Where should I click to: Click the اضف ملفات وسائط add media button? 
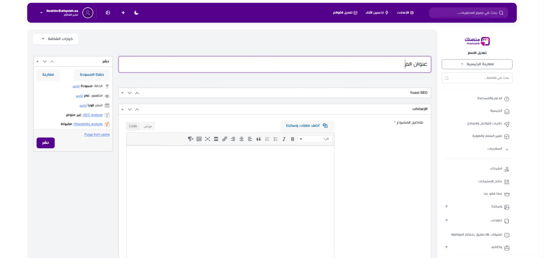(307, 126)
